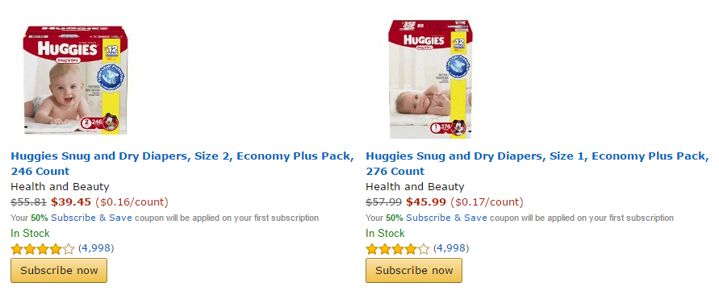Click the 276 Count line of the title
This screenshot has width=719, height=295.
(395, 172)
